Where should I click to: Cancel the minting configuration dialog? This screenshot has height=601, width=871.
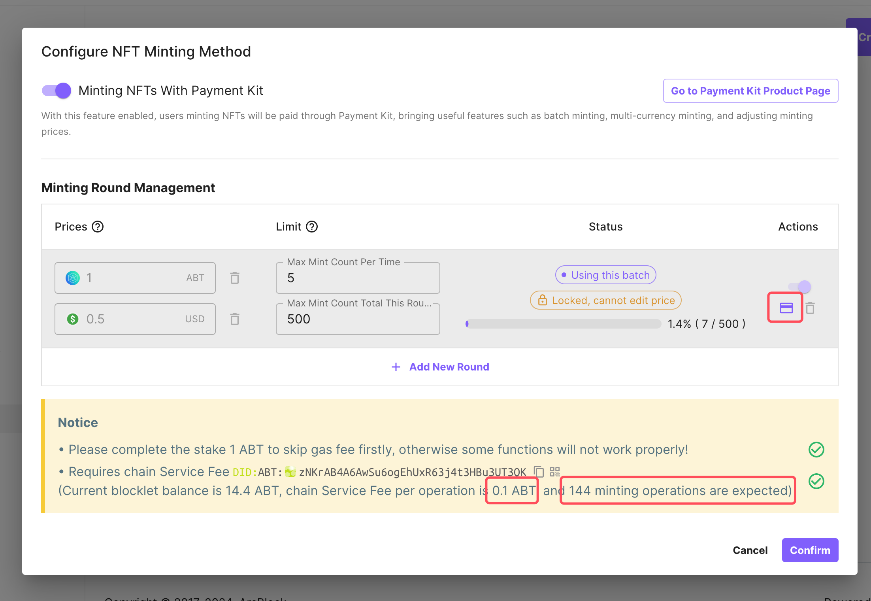750,550
